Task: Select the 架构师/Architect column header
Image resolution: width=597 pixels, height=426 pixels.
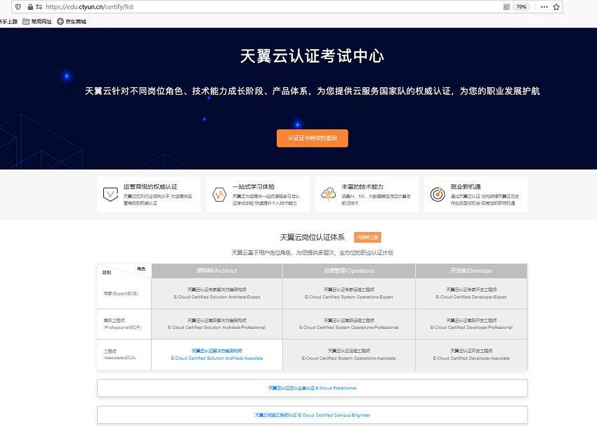Action: 217,271
